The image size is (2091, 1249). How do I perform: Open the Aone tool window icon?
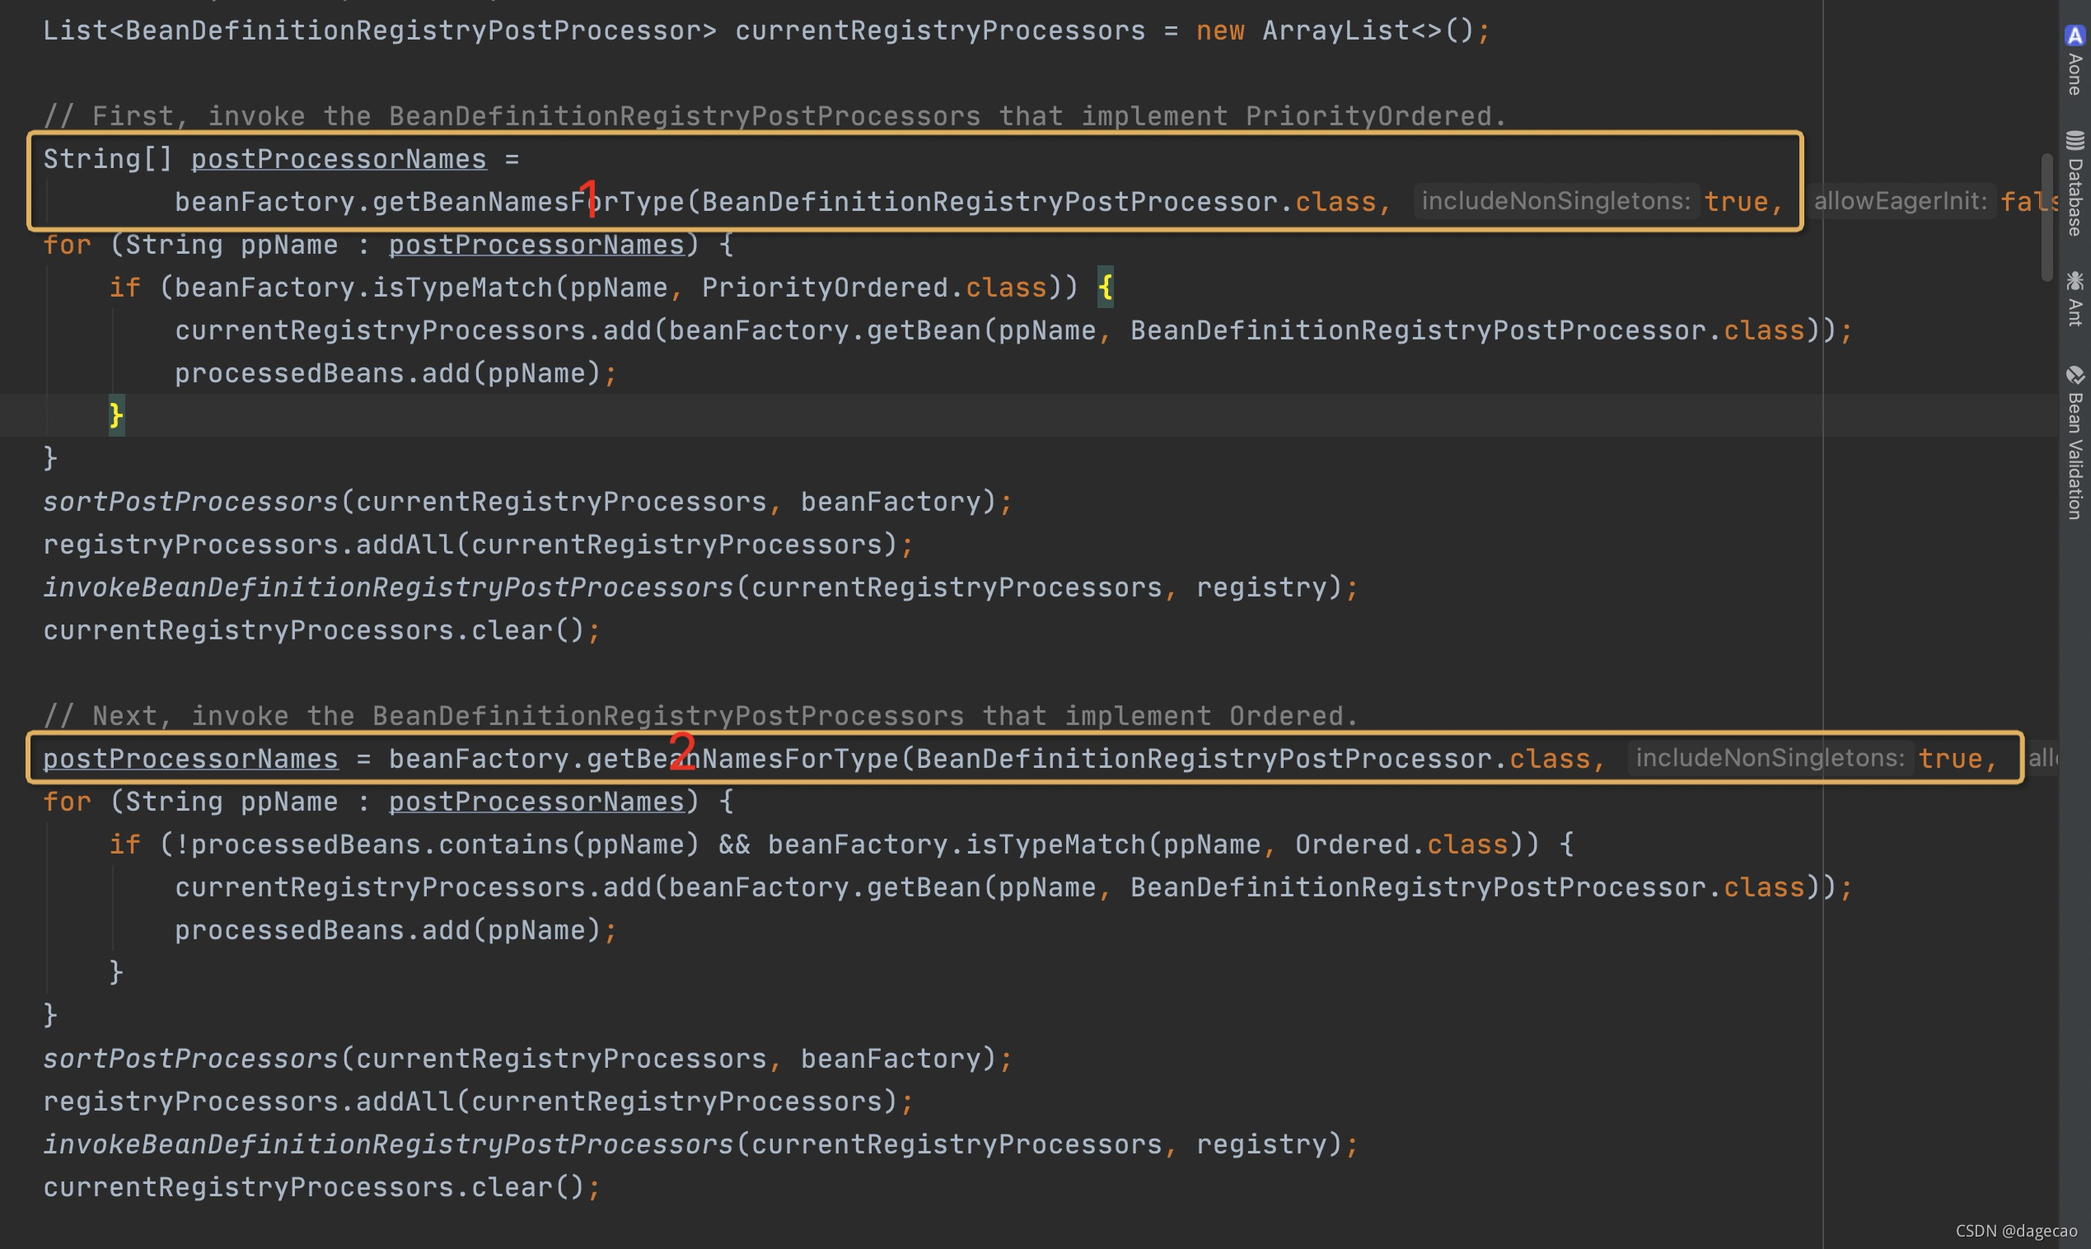[x=2075, y=35]
